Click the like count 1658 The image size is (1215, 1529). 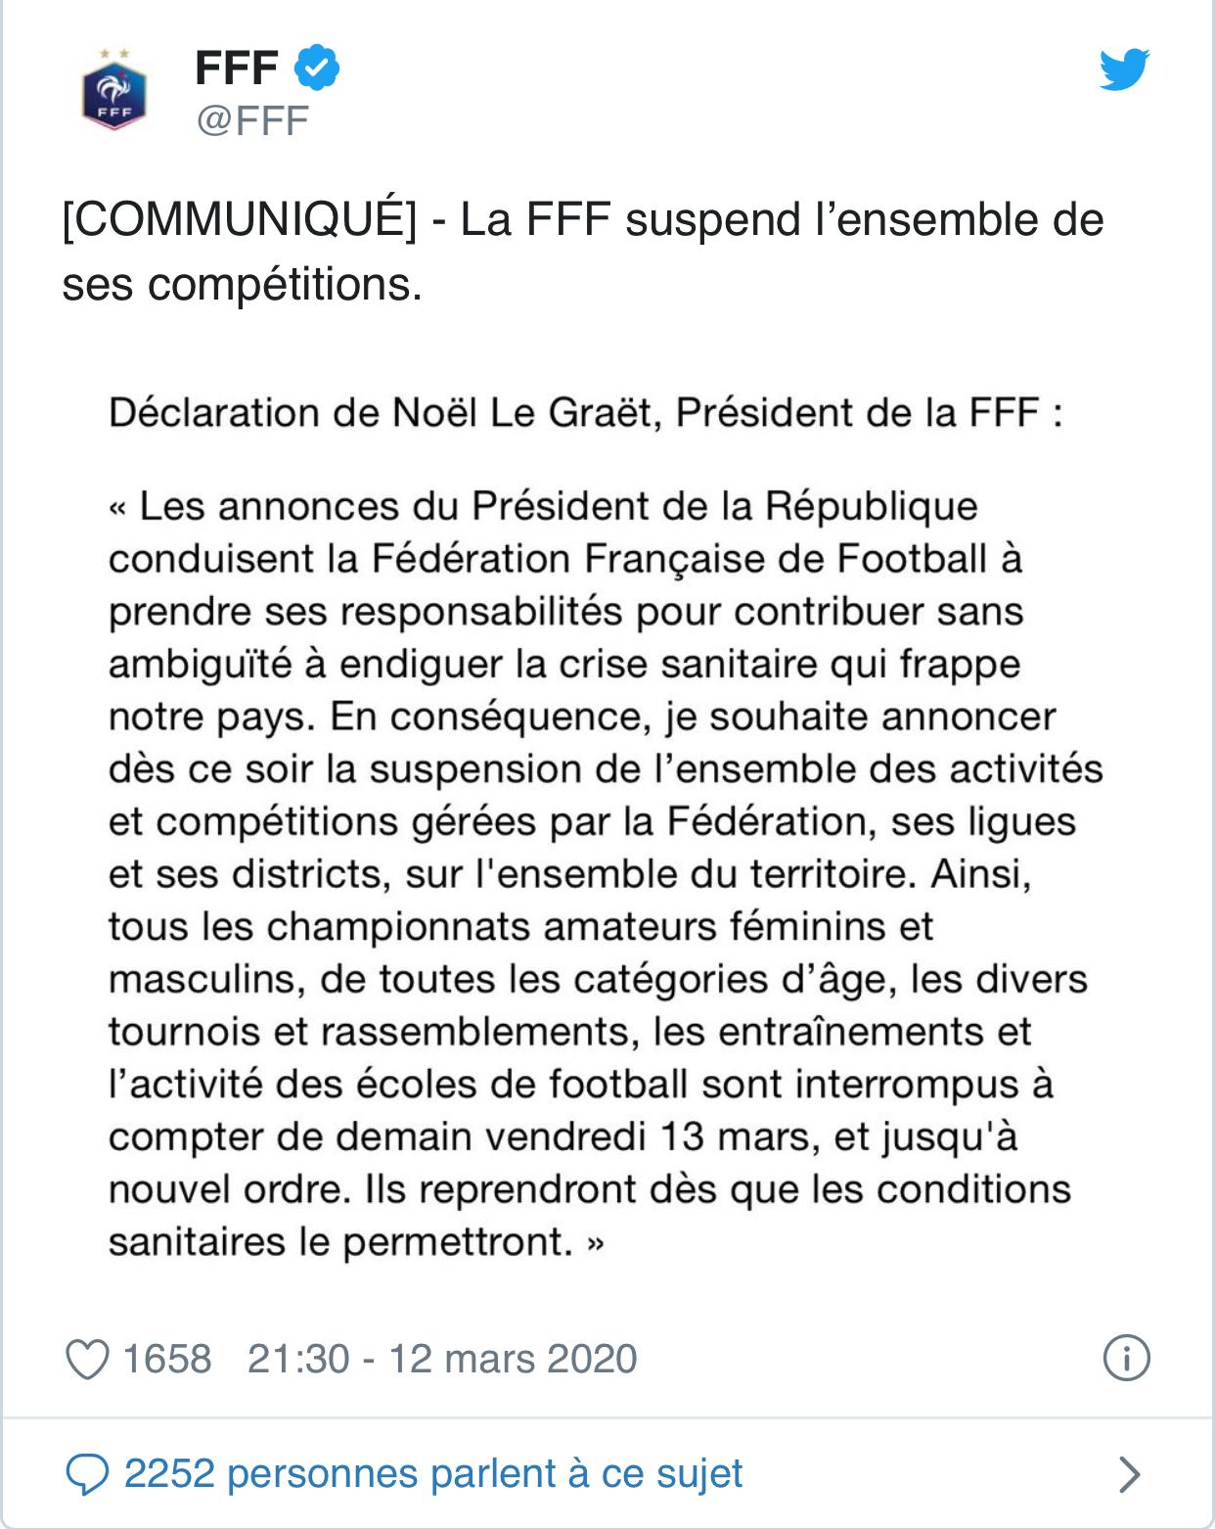click(x=166, y=1361)
